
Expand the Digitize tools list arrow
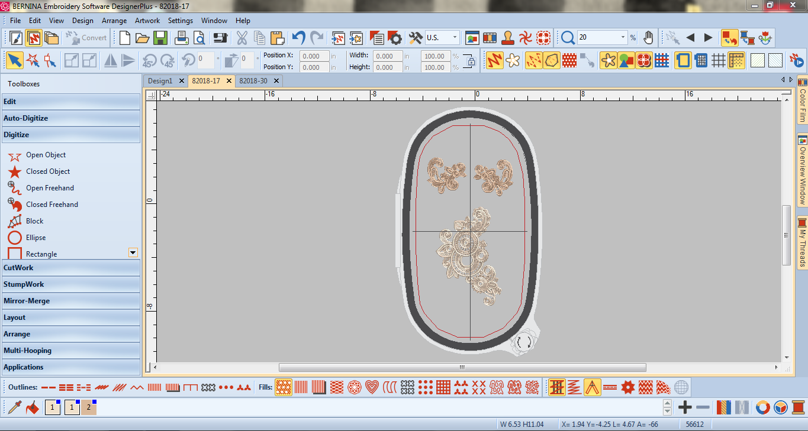pyautogui.click(x=133, y=252)
